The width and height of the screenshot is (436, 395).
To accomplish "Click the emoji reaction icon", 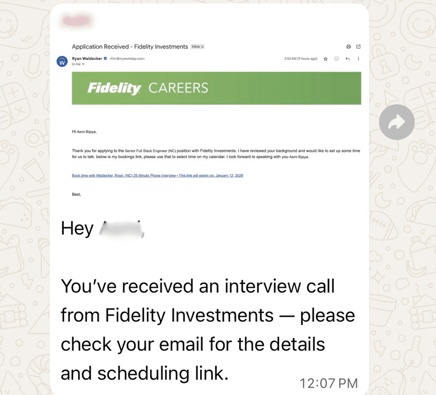I will tap(337, 59).
